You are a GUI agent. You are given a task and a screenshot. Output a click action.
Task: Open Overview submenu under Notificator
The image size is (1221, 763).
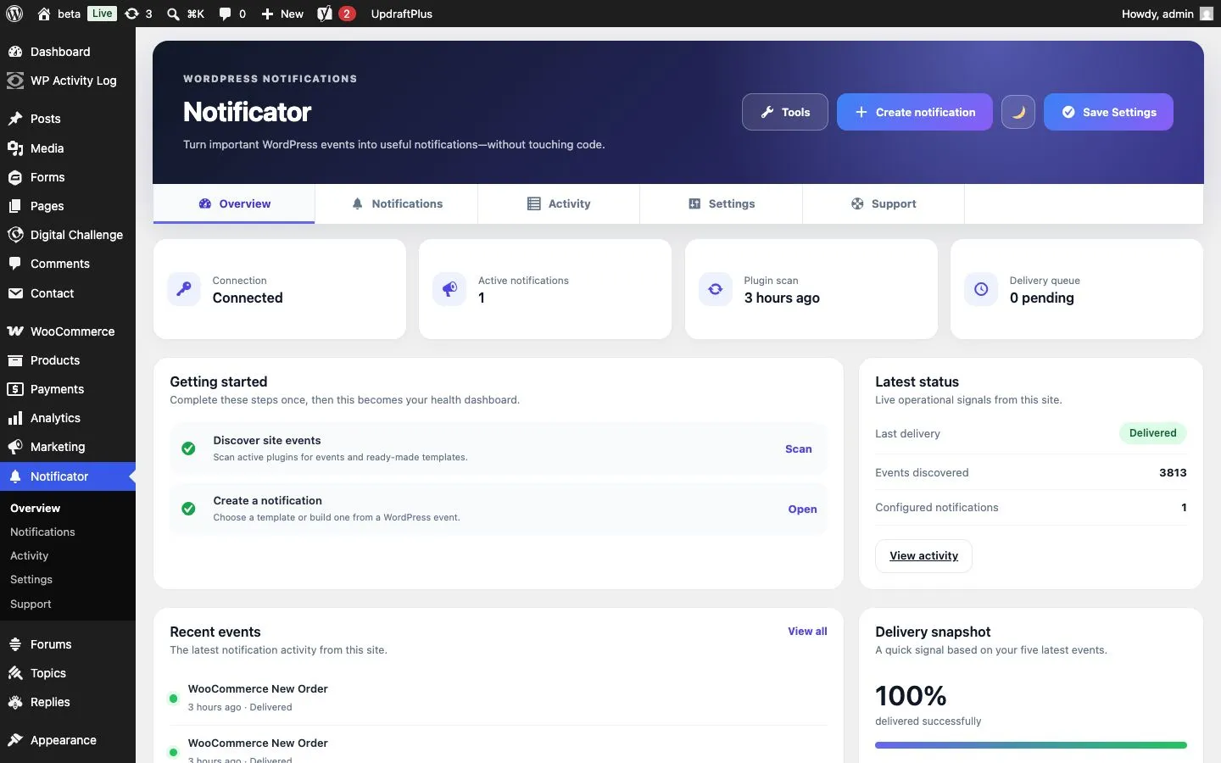[36, 508]
